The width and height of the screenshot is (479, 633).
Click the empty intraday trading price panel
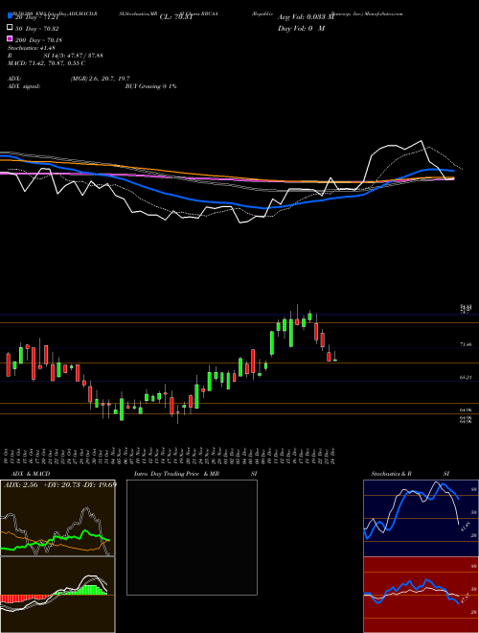(192, 537)
